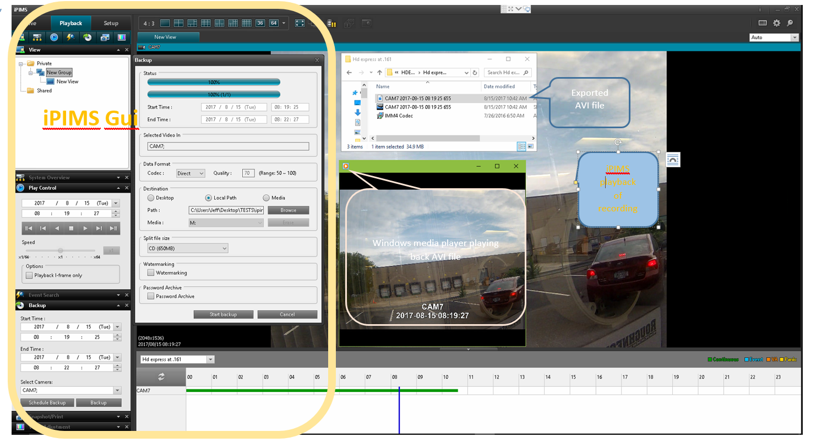816x448 pixels.
Task: Tick the Playback I-frame only option
Action: pos(30,276)
